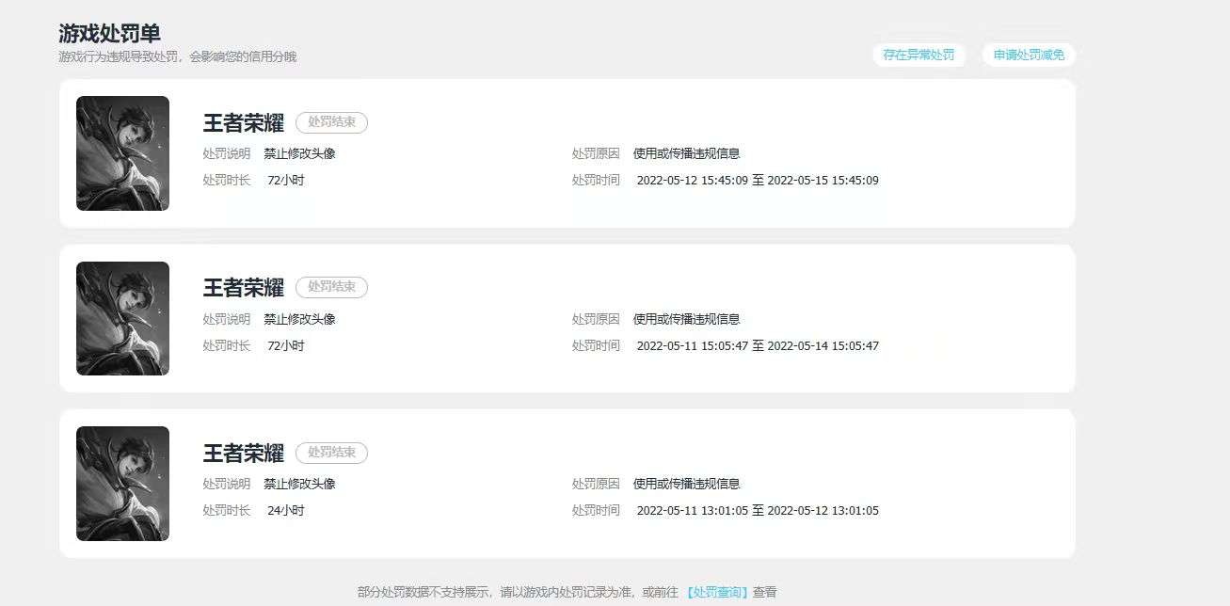Click time range 2022-05-11 13:01:05 至 2022-05-12 13:01:05

(758, 510)
